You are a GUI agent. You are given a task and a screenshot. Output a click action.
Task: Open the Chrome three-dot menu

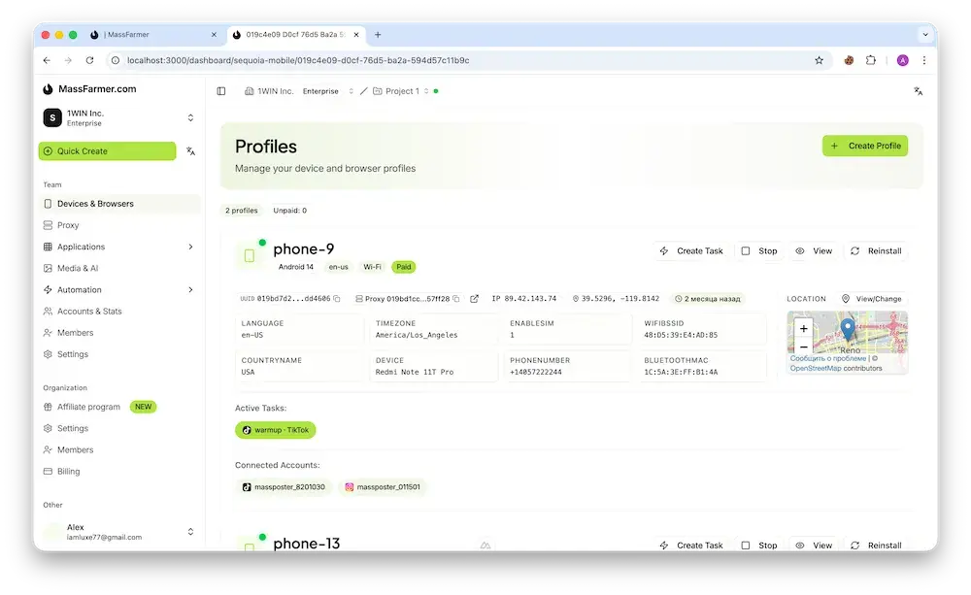pyautogui.click(x=924, y=60)
